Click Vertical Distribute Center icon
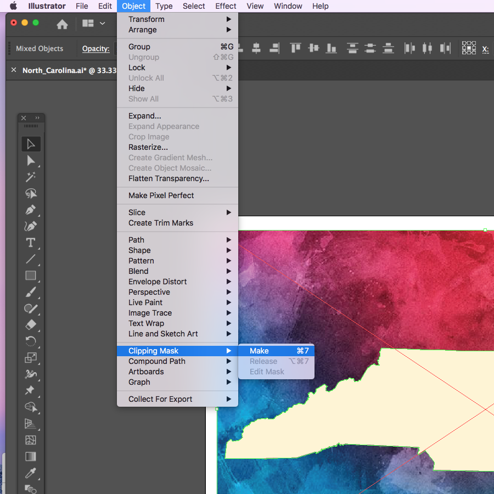 point(370,48)
